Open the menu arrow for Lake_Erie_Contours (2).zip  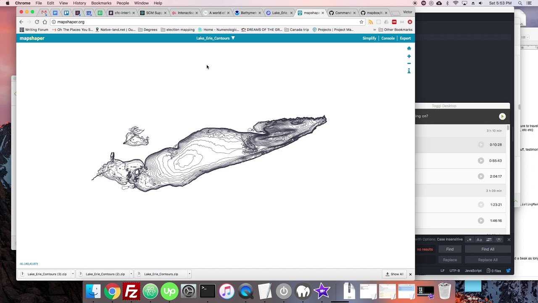[131, 274]
